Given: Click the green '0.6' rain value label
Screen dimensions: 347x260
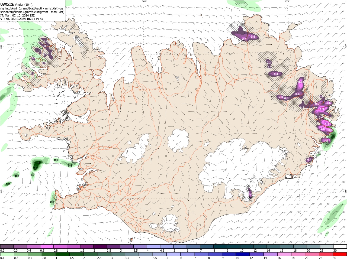Looking at the screenshot, I should pyautogui.click(x=56, y=160).
